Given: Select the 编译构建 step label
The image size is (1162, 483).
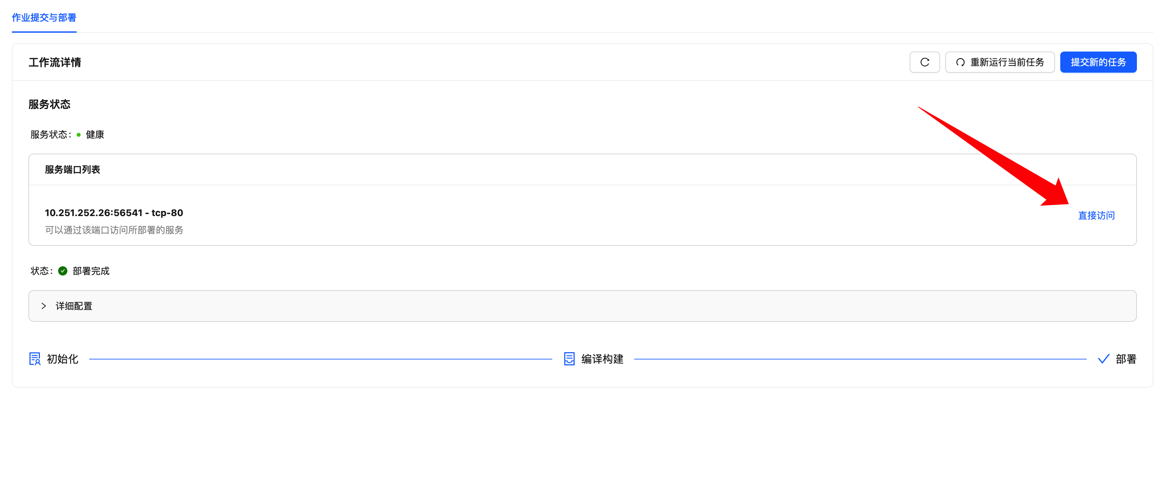Looking at the screenshot, I should tap(602, 359).
